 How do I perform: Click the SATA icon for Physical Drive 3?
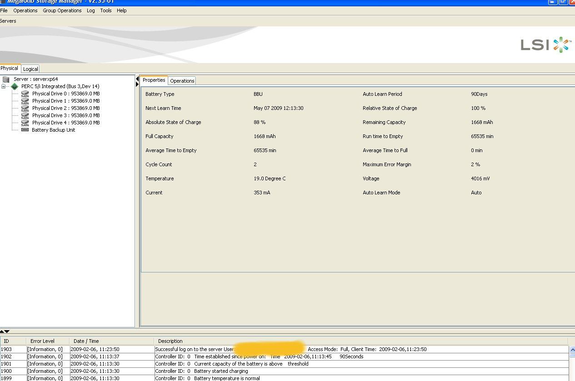pyautogui.click(x=25, y=115)
